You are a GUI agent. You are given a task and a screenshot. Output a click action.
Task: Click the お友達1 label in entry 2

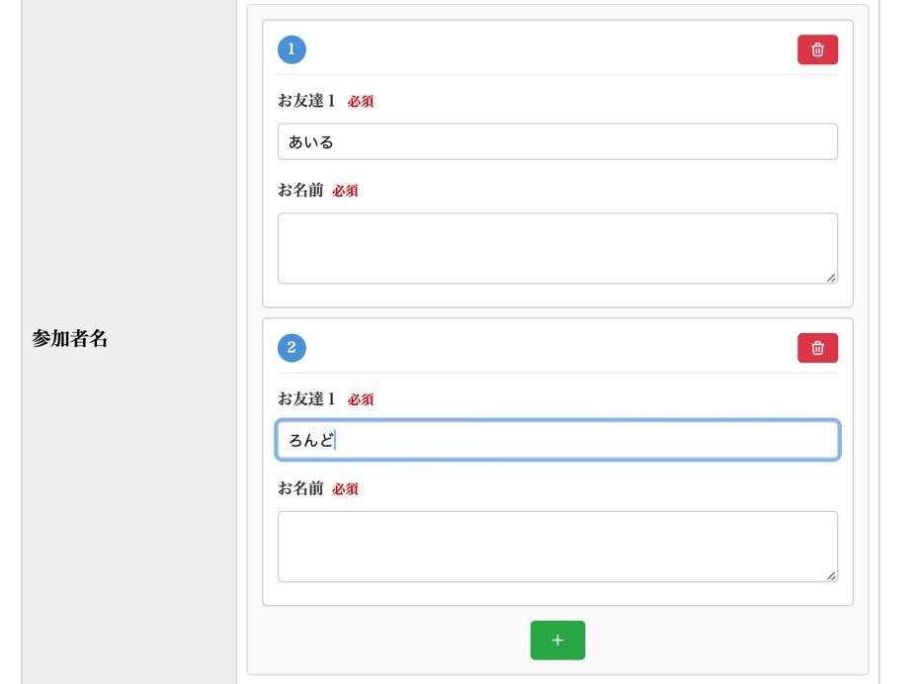pos(306,399)
